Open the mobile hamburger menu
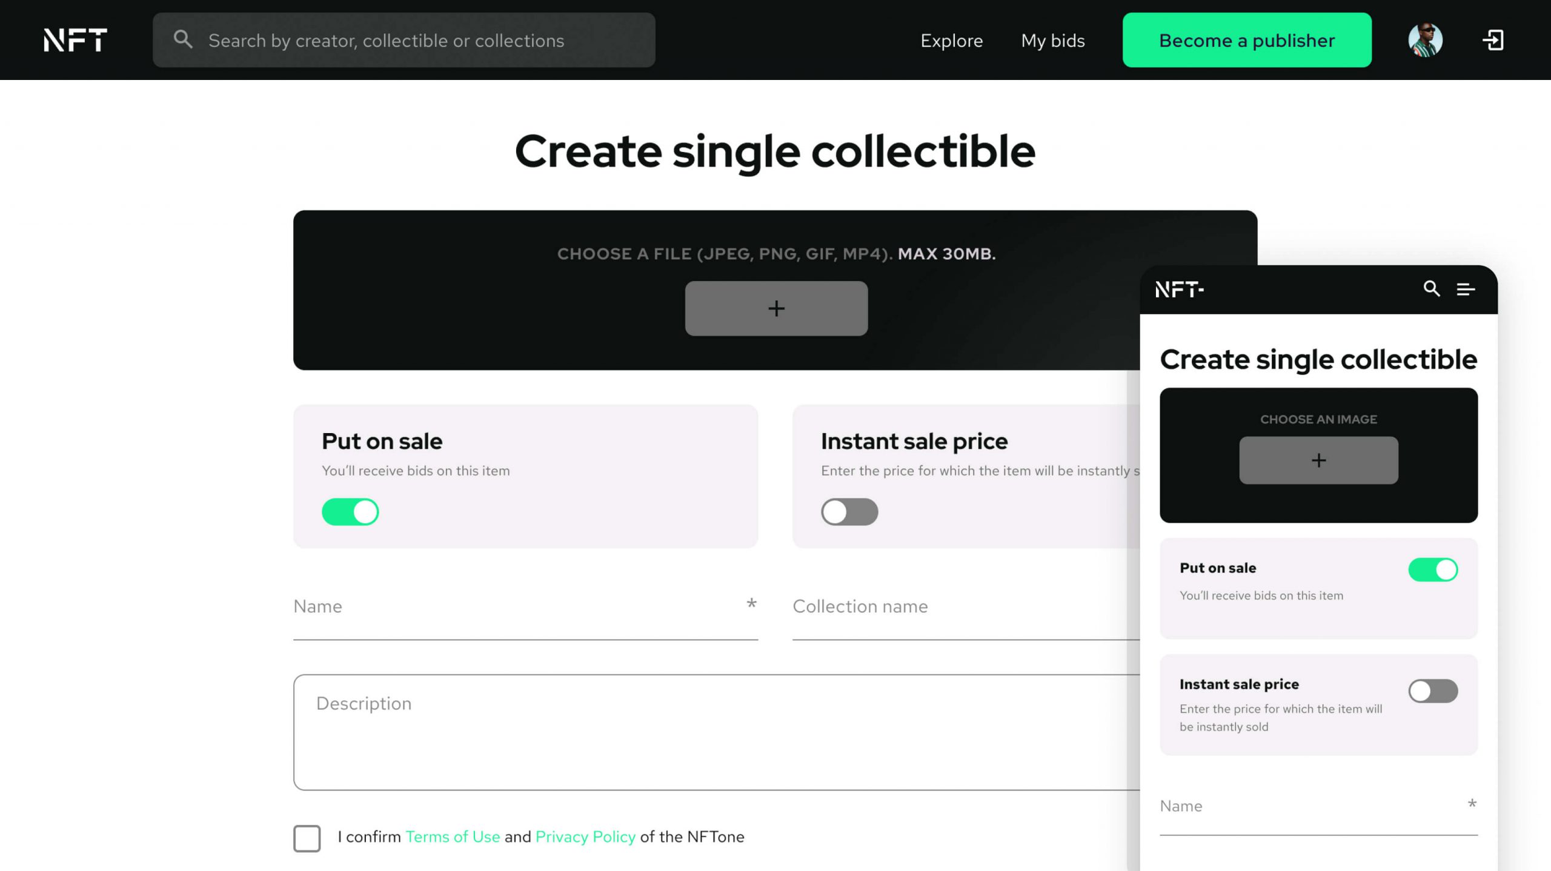Viewport: 1551px width, 871px height. pyautogui.click(x=1466, y=290)
